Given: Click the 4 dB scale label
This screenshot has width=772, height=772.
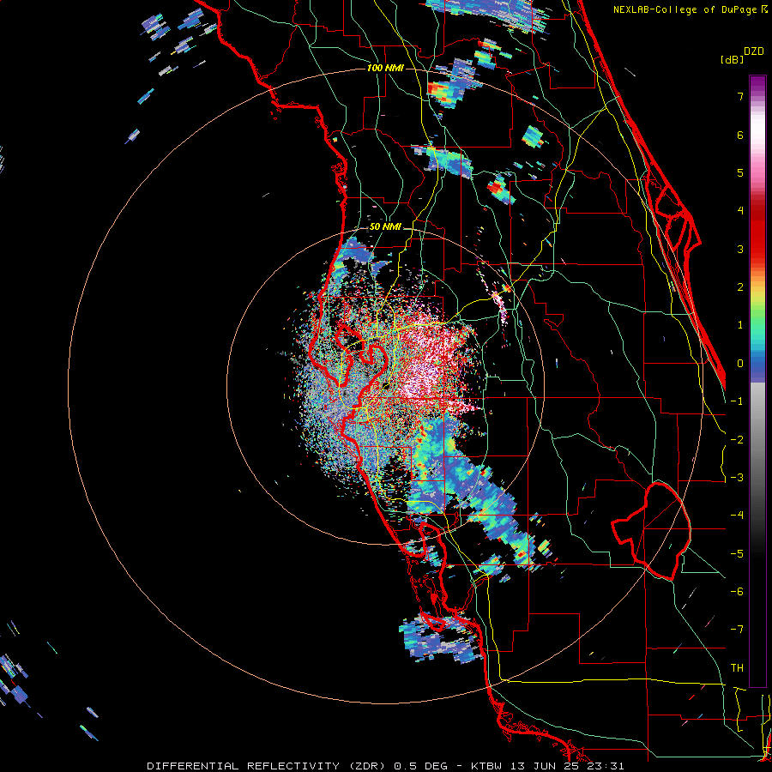Looking at the screenshot, I should tap(740, 211).
